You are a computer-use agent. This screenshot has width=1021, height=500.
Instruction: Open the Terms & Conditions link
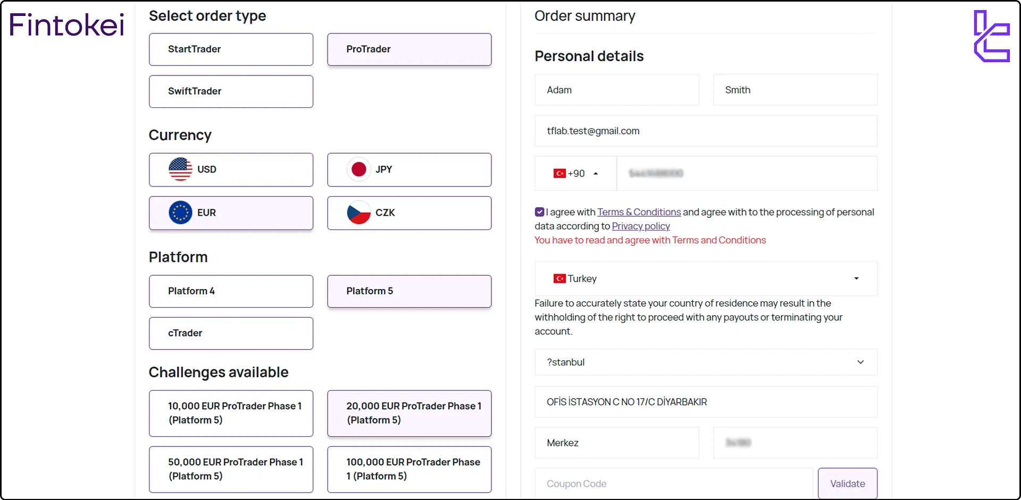click(x=639, y=212)
